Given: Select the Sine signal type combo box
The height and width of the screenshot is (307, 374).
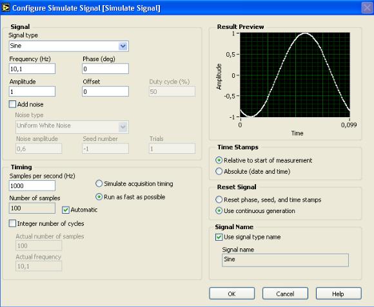Looking at the screenshot, I should [69, 46].
